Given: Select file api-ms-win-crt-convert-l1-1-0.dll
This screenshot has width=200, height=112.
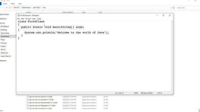Looking at the screenshot, I should coord(41,100).
